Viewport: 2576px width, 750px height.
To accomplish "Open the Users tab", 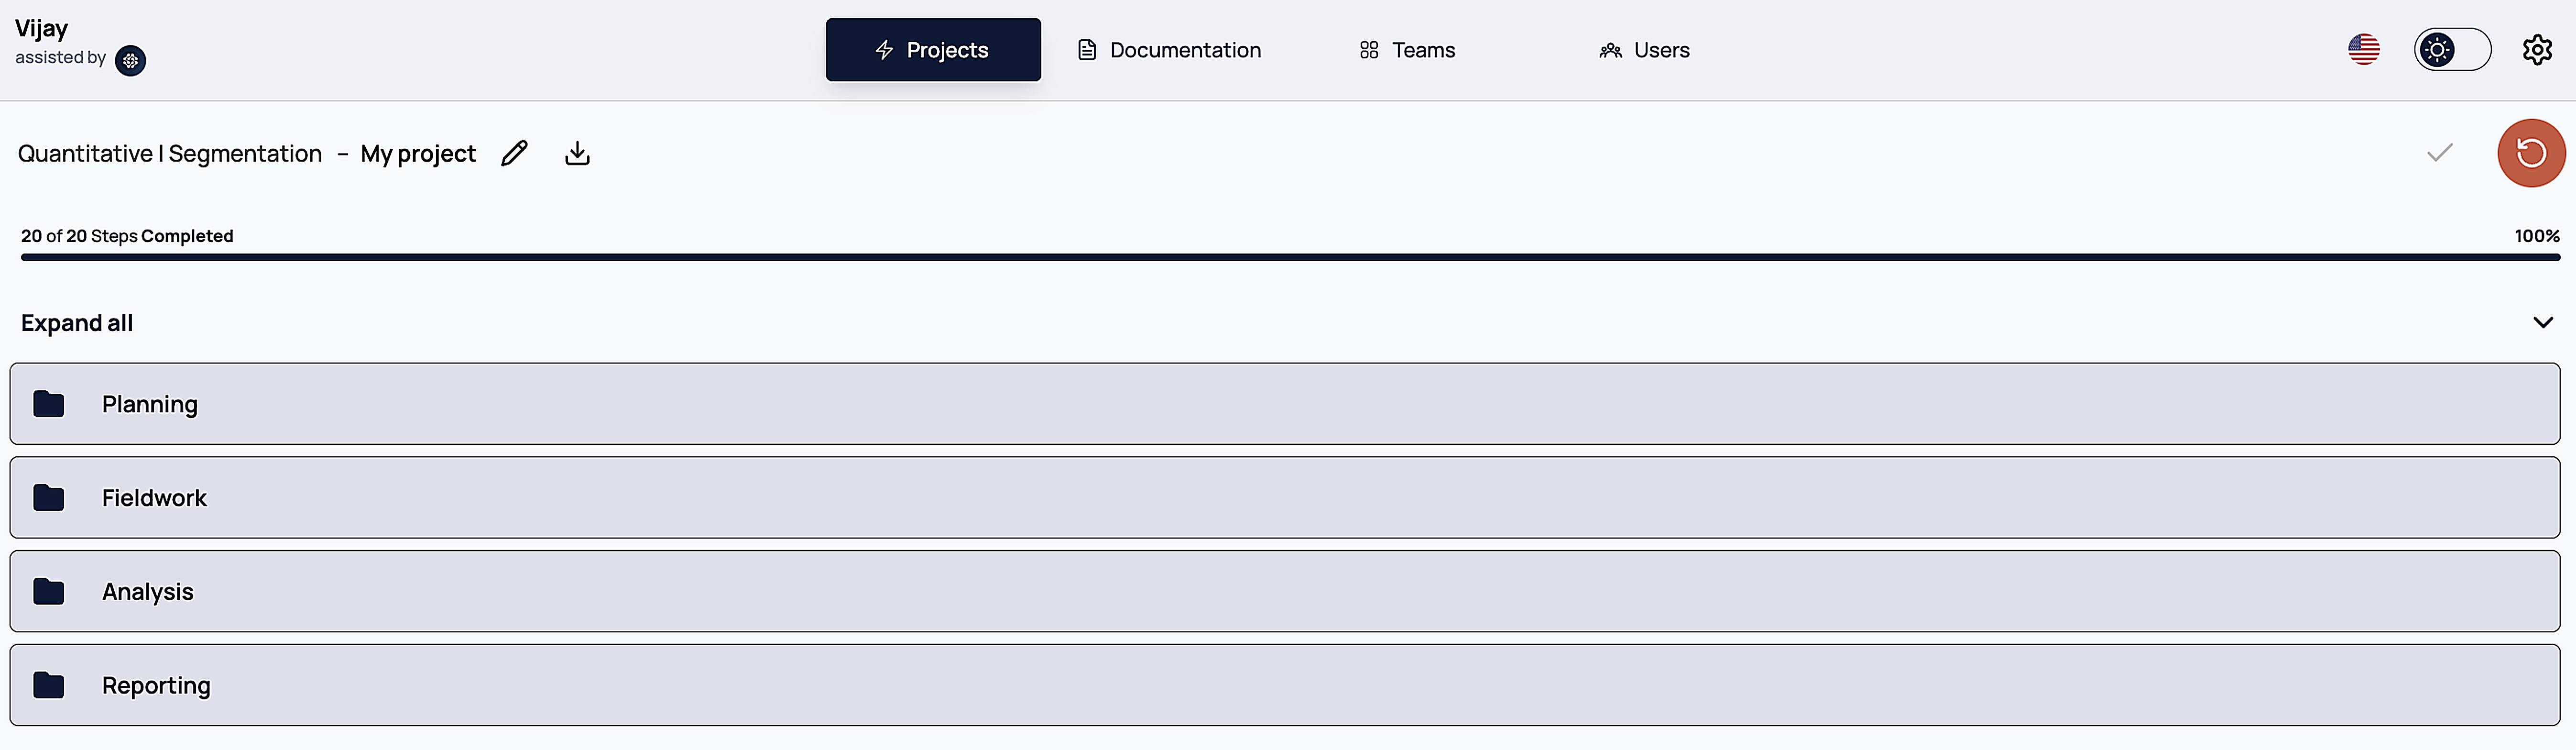I will [1644, 50].
